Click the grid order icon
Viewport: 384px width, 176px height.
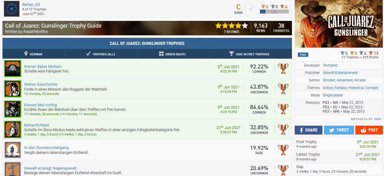(x=161, y=54)
